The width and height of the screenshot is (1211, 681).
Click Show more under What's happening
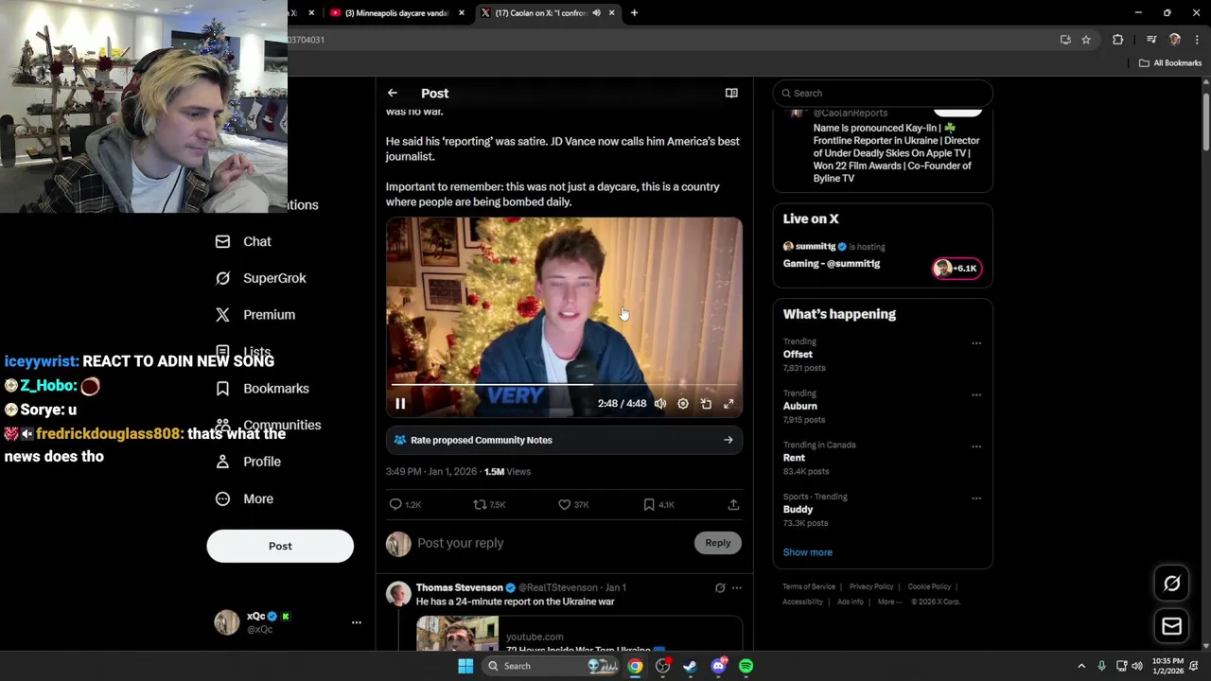click(808, 552)
